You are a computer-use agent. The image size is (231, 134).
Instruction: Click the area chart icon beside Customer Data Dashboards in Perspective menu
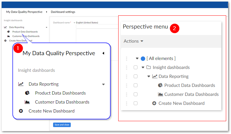[x=160, y=94]
